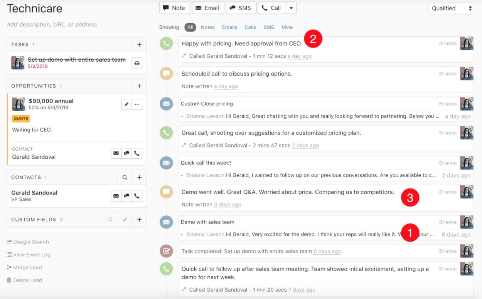This screenshot has height=299, width=482.
Task: Switch to the Emails filter tab
Action: coord(229,27)
